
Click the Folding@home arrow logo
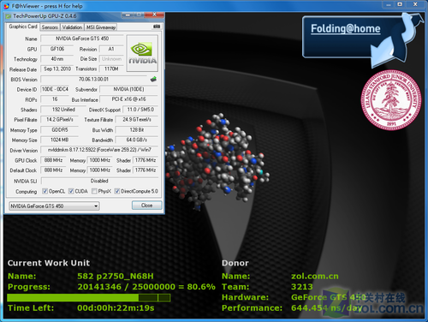[x=396, y=40]
